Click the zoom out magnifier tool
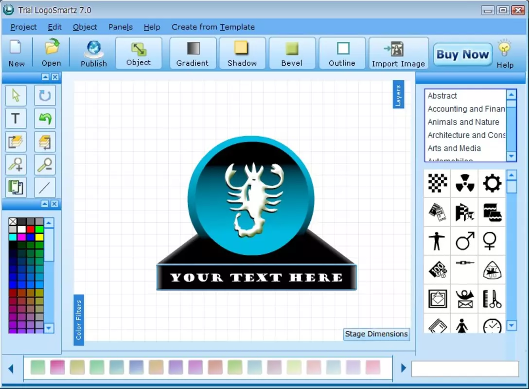The width and height of the screenshot is (529, 389). [x=45, y=165]
